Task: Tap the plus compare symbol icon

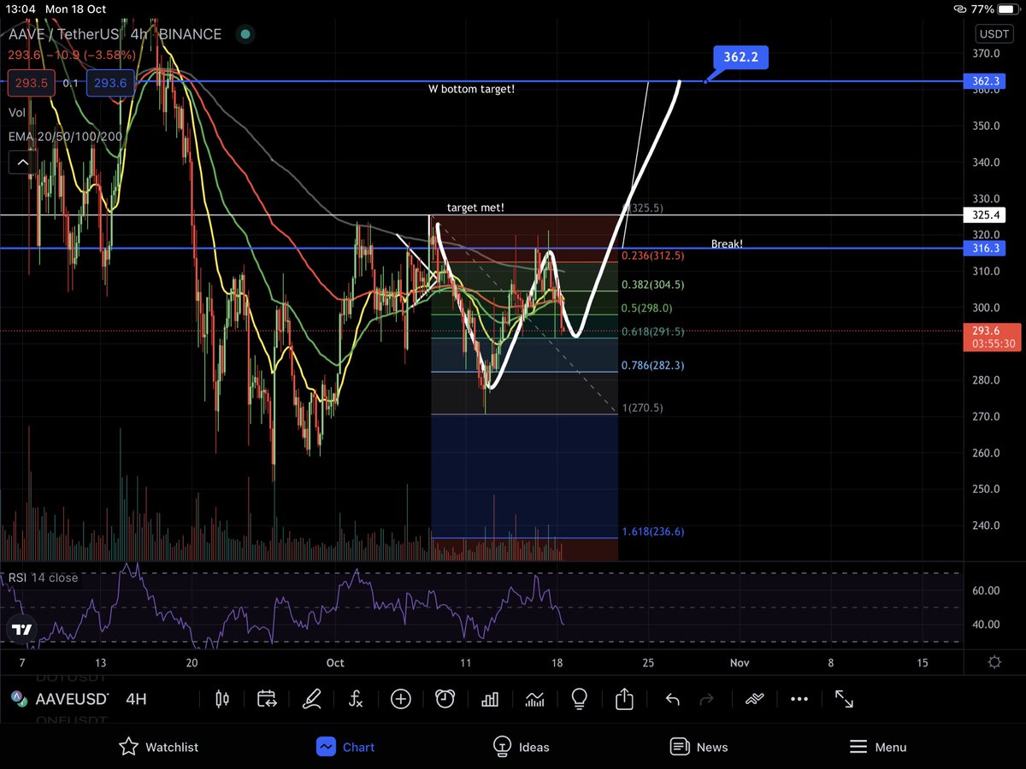Action: click(x=401, y=699)
